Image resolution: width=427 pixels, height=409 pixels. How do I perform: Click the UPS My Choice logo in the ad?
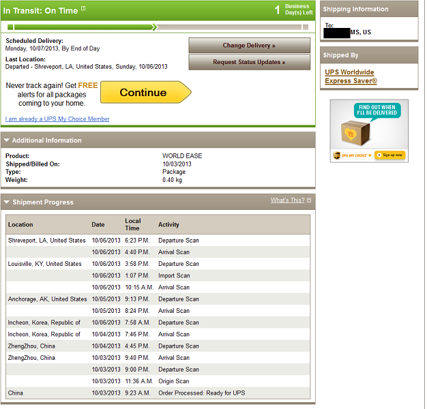click(352, 155)
